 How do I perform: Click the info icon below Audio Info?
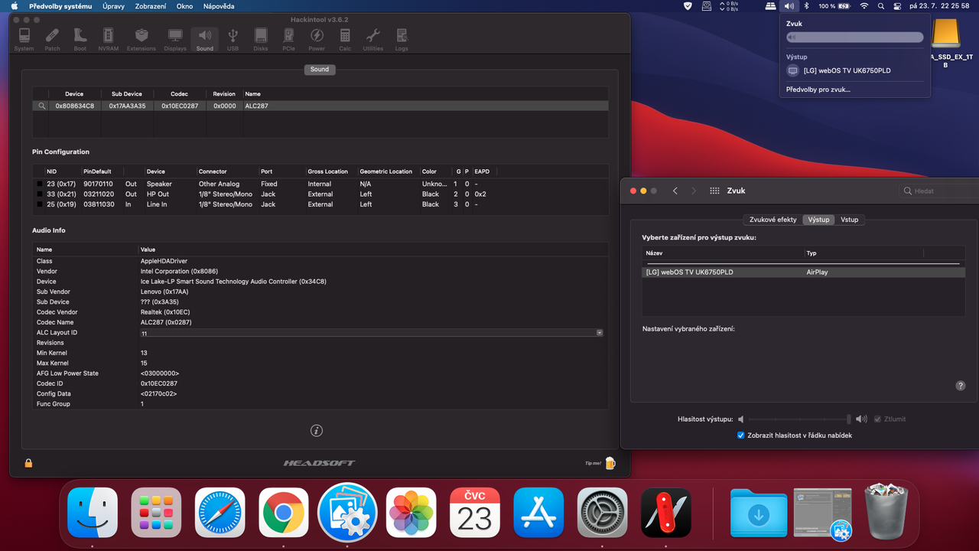(317, 431)
